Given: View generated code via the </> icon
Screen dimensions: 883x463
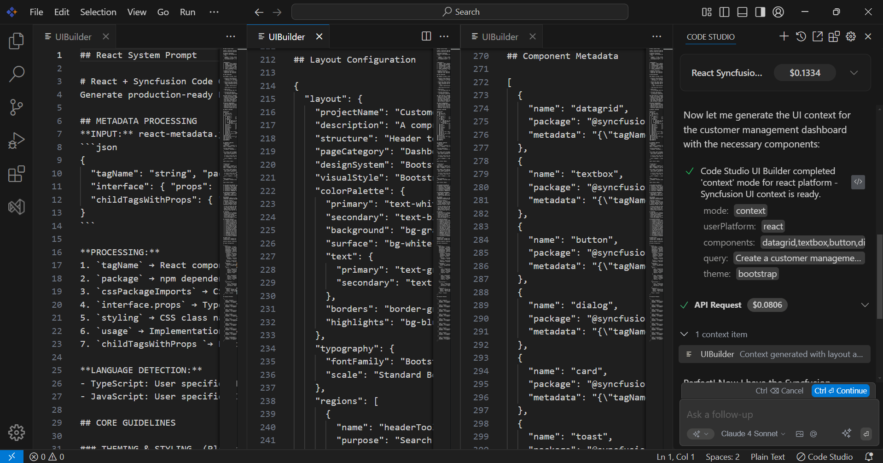Looking at the screenshot, I should click(x=858, y=182).
